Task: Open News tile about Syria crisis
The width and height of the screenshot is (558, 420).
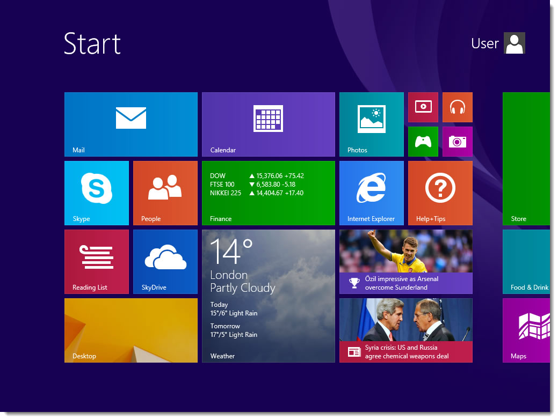Action: (406, 330)
